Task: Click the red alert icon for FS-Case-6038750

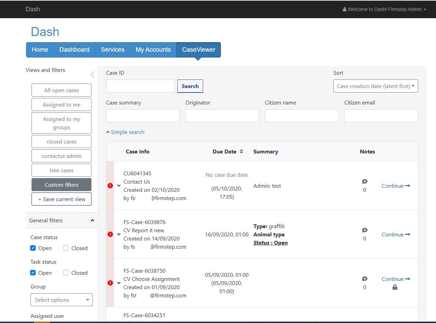Action: click(x=110, y=283)
